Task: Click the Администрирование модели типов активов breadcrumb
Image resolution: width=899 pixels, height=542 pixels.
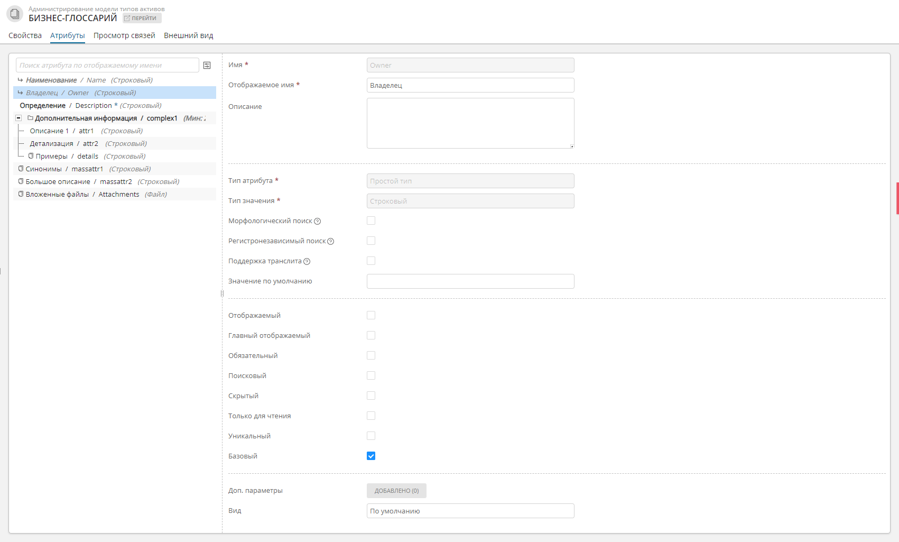Action: (97, 9)
